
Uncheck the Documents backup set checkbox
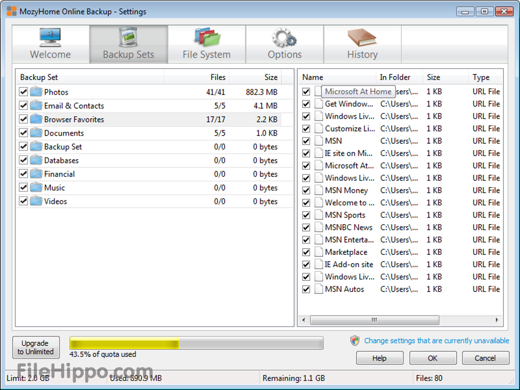23,133
